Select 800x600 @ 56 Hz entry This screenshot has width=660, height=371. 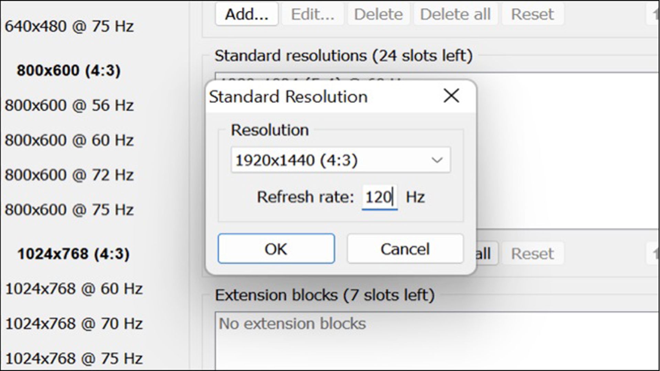(x=70, y=105)
